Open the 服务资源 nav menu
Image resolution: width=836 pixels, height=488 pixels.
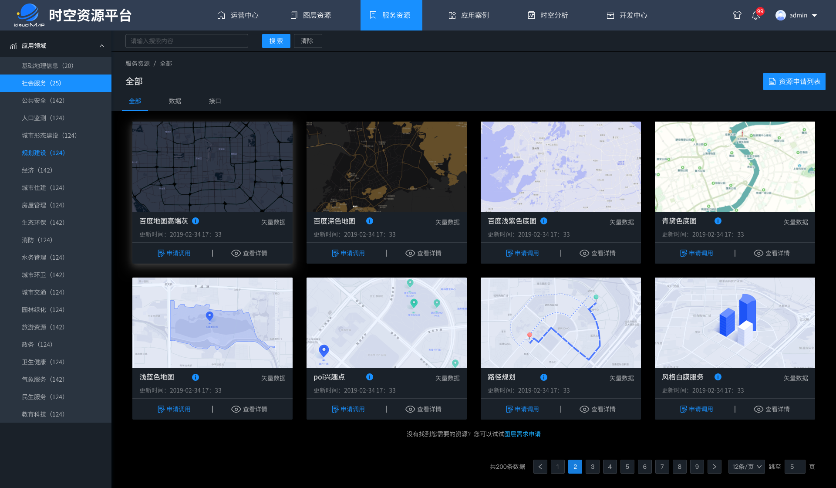click(391, 15)
